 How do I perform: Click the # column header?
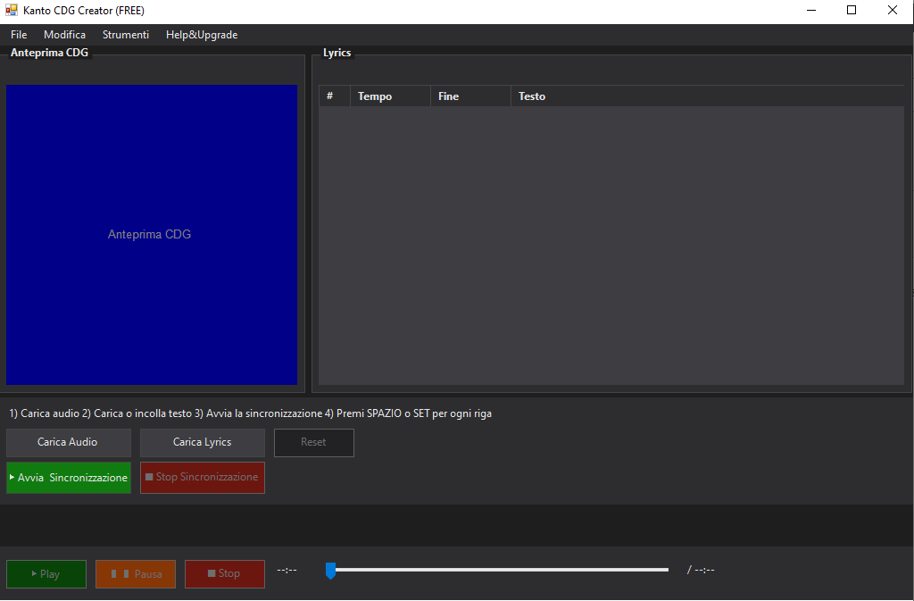tap(333, 96)
